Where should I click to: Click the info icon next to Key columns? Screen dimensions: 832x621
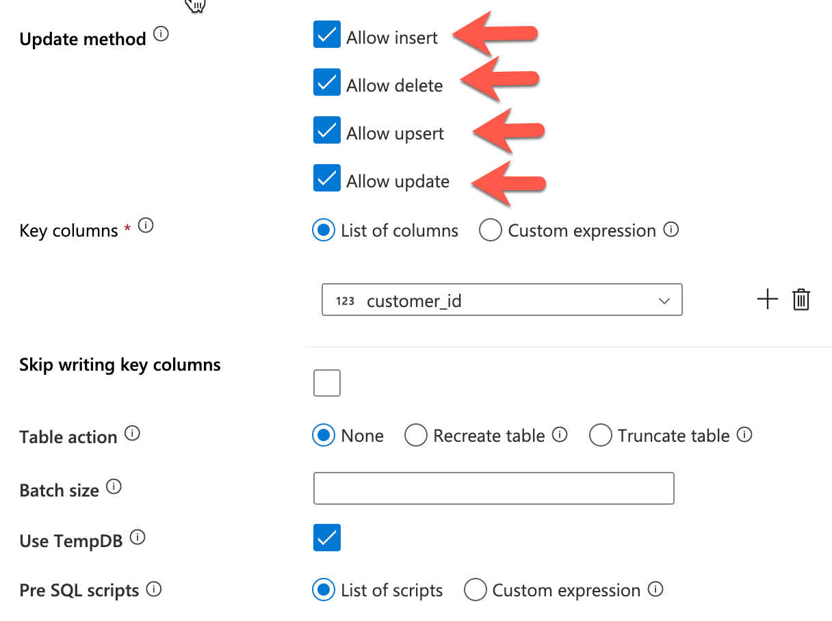(x=146, y=225)
